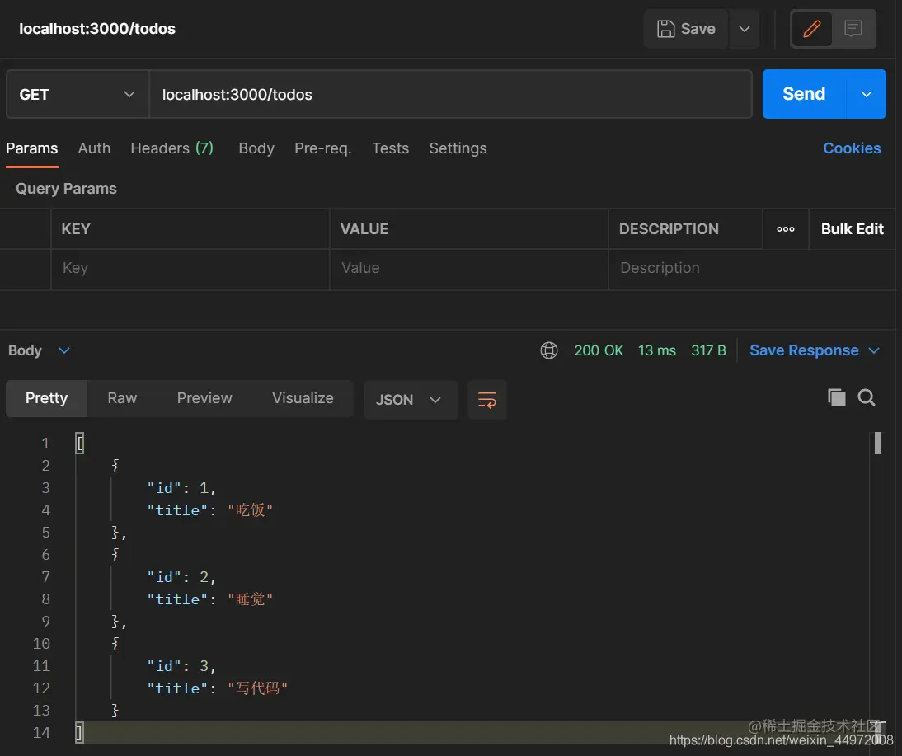Select the Pretty view tab
This screenshot has width=902, height=756.
point(47,398)
